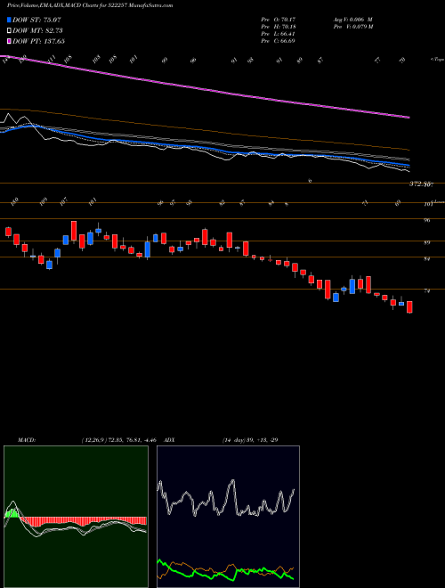This screenshot has height=588, width=445.
Task: Click the blue DOW ST legend swatch
Action: (9, 20)
